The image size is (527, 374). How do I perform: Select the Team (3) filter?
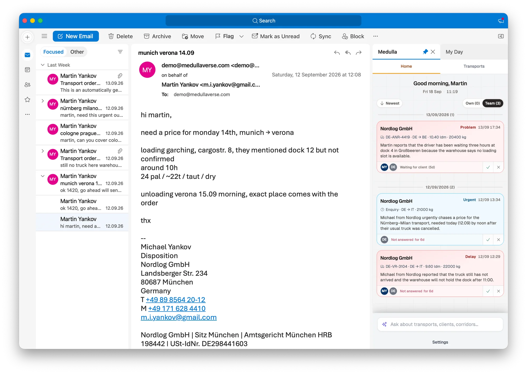coord(493,103)
